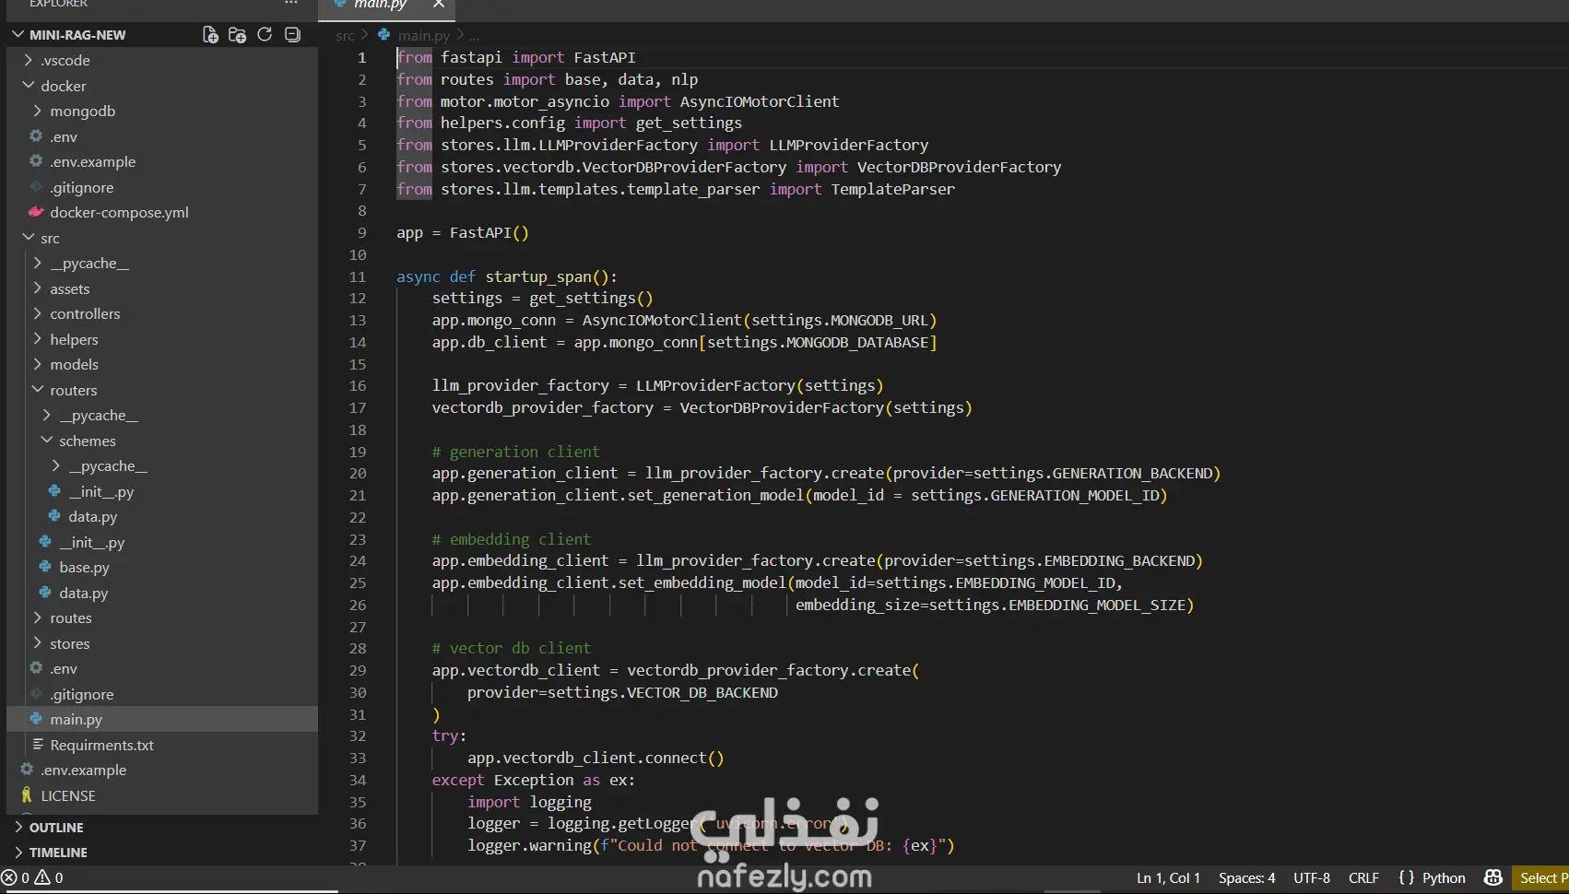Click the src breadcrumb above the editor
This screenshot has height=894, width=1569.
tap(345, 35)
